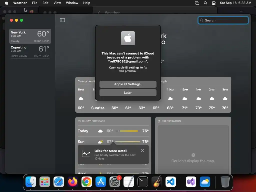Image resolution: width=256 pixels, height=192 pixels.
Task: Click Sunrise in the hourly forecast
Action: point(98,108)
